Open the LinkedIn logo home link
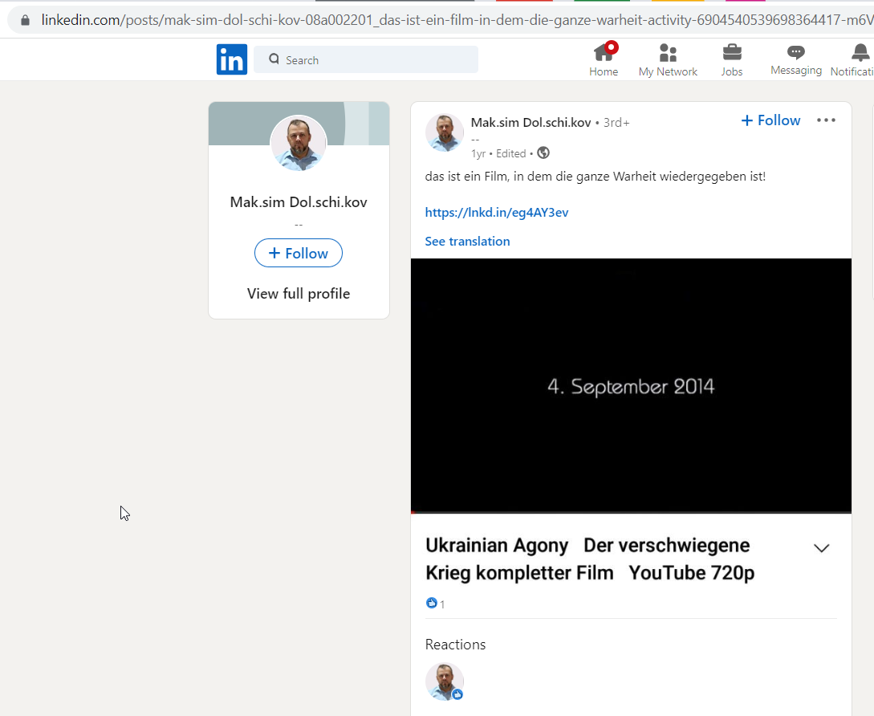Image resolution: width=874 pixels, height=716 pixels. point(231,59)
